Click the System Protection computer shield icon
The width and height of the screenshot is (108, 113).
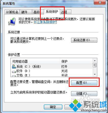(x=12, y=22)
